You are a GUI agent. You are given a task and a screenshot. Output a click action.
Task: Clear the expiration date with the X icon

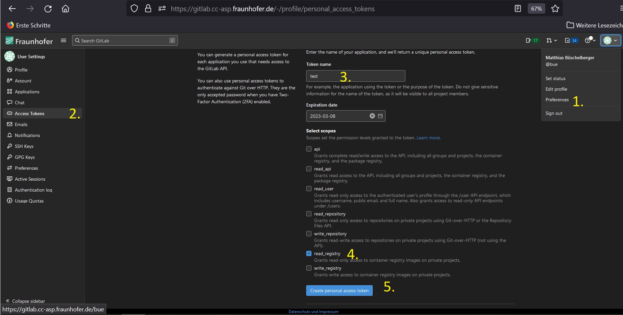tap(372, 116)
